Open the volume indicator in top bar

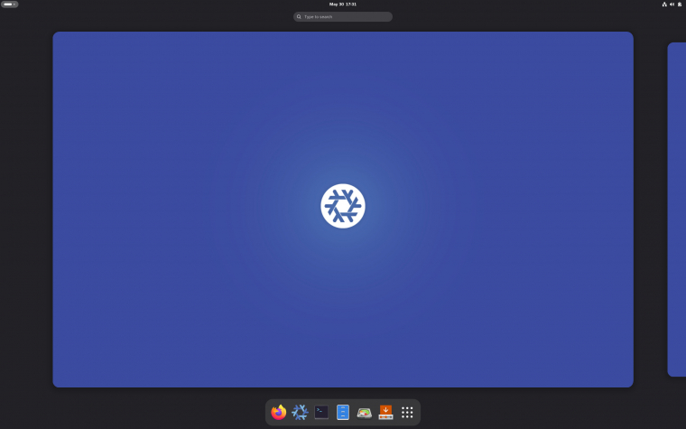672,5
